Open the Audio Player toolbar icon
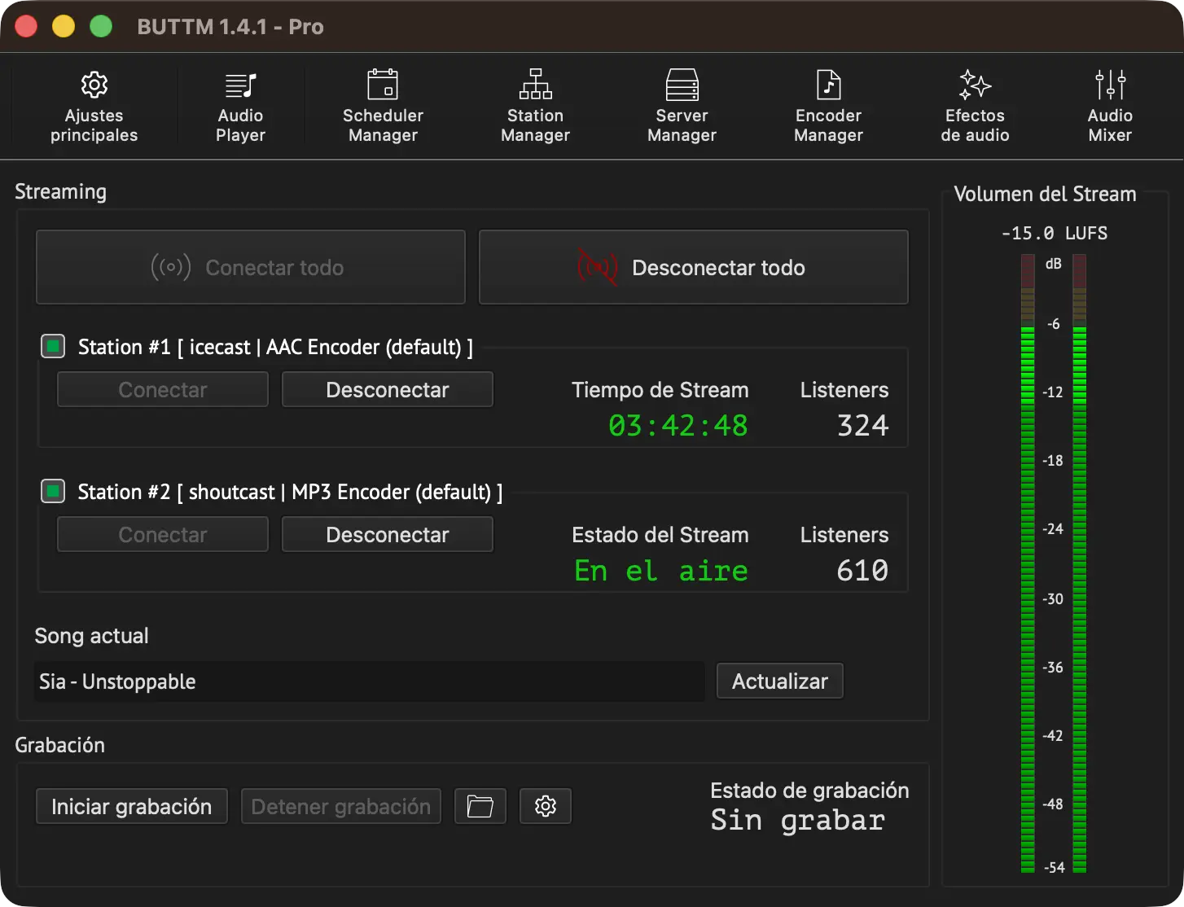Viewport: 1184px width, 907px height. (x=240, y=85)
